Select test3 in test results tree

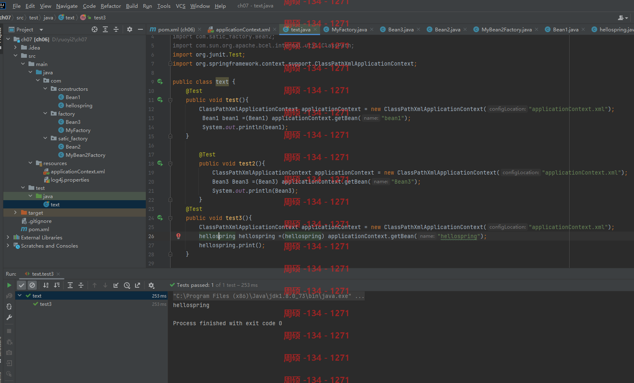click(x=45, y=304)
